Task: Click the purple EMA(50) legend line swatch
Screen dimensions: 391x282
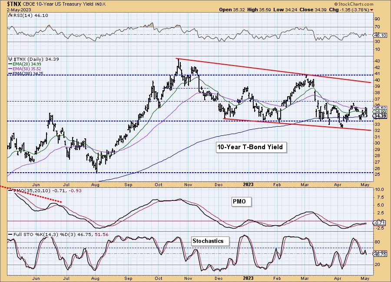Action: point(10,69)
